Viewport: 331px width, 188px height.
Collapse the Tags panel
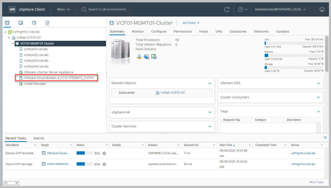318,111
